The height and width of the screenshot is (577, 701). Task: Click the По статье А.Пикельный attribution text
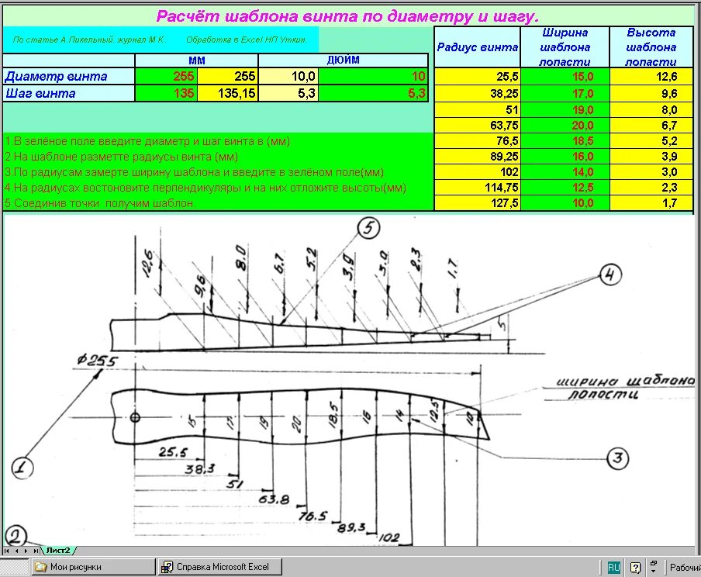click(89, 40)
